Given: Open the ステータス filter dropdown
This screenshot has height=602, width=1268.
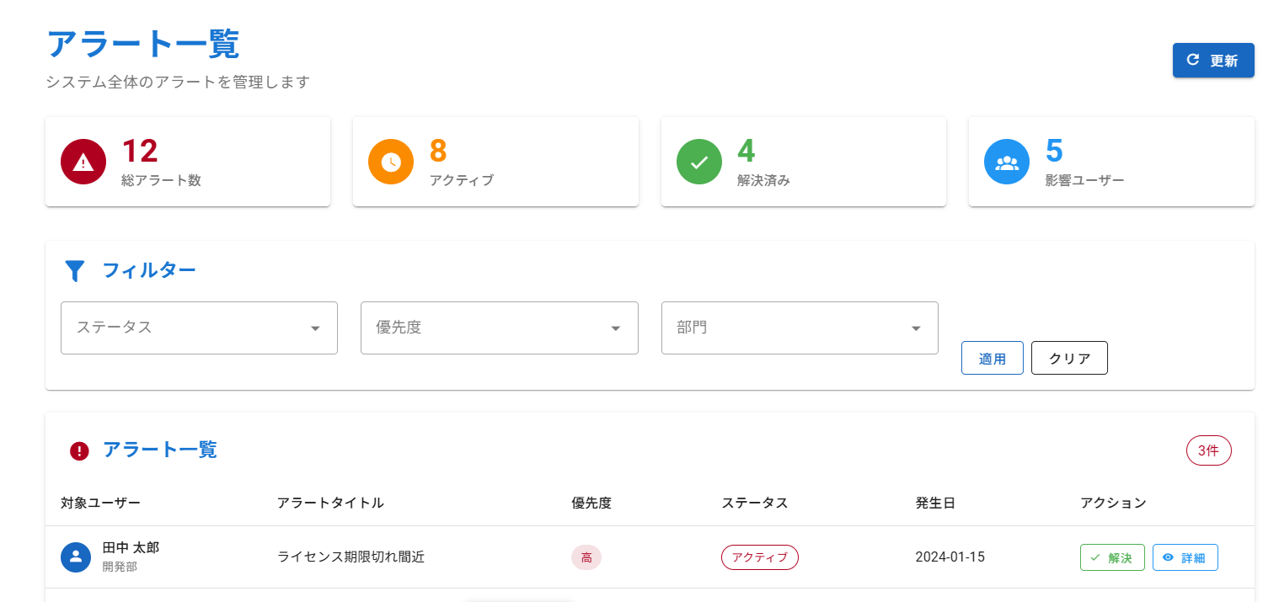Looking at the screenshot, I should click(199, 328).
